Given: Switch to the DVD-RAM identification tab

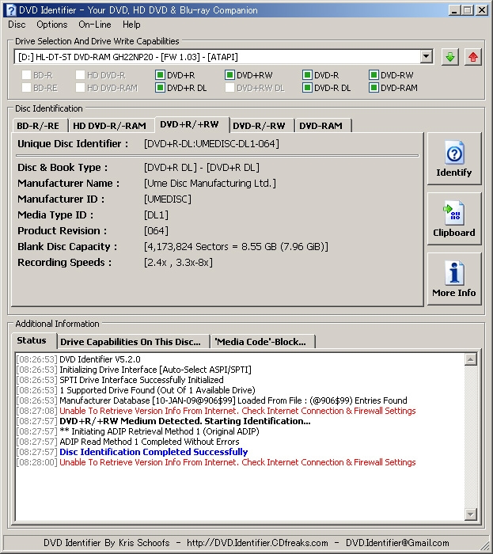Looking at the screenshot, I should coord(321,126).
